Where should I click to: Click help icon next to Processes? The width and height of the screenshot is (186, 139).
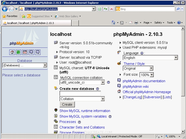click(x=79, y=122)
